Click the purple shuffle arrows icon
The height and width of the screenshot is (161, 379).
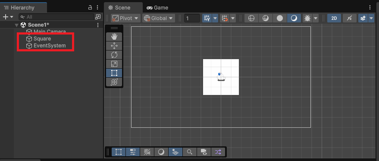click(x=218, y=152)
